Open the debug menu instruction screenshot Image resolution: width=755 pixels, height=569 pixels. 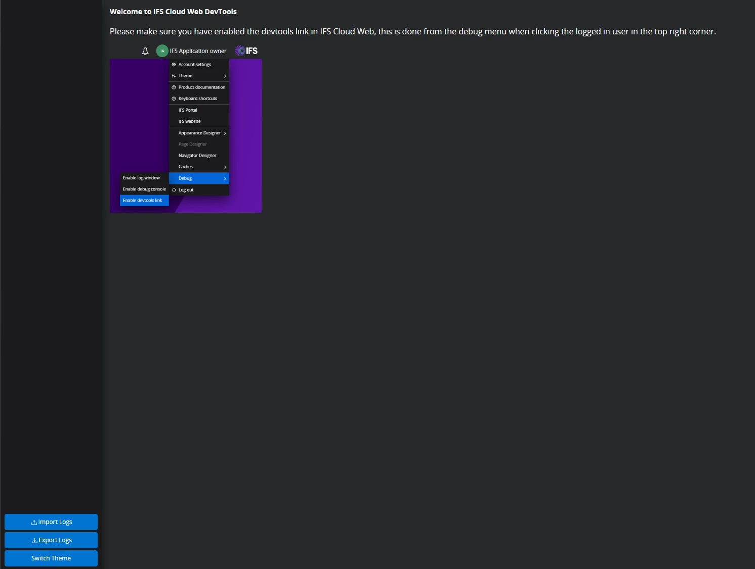point(186,128)
